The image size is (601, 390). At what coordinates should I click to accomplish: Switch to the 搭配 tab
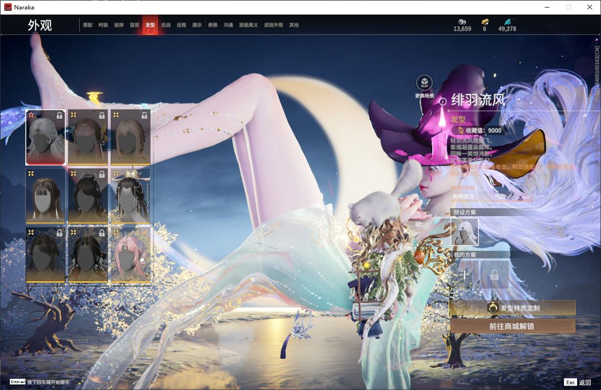point(88,25)
